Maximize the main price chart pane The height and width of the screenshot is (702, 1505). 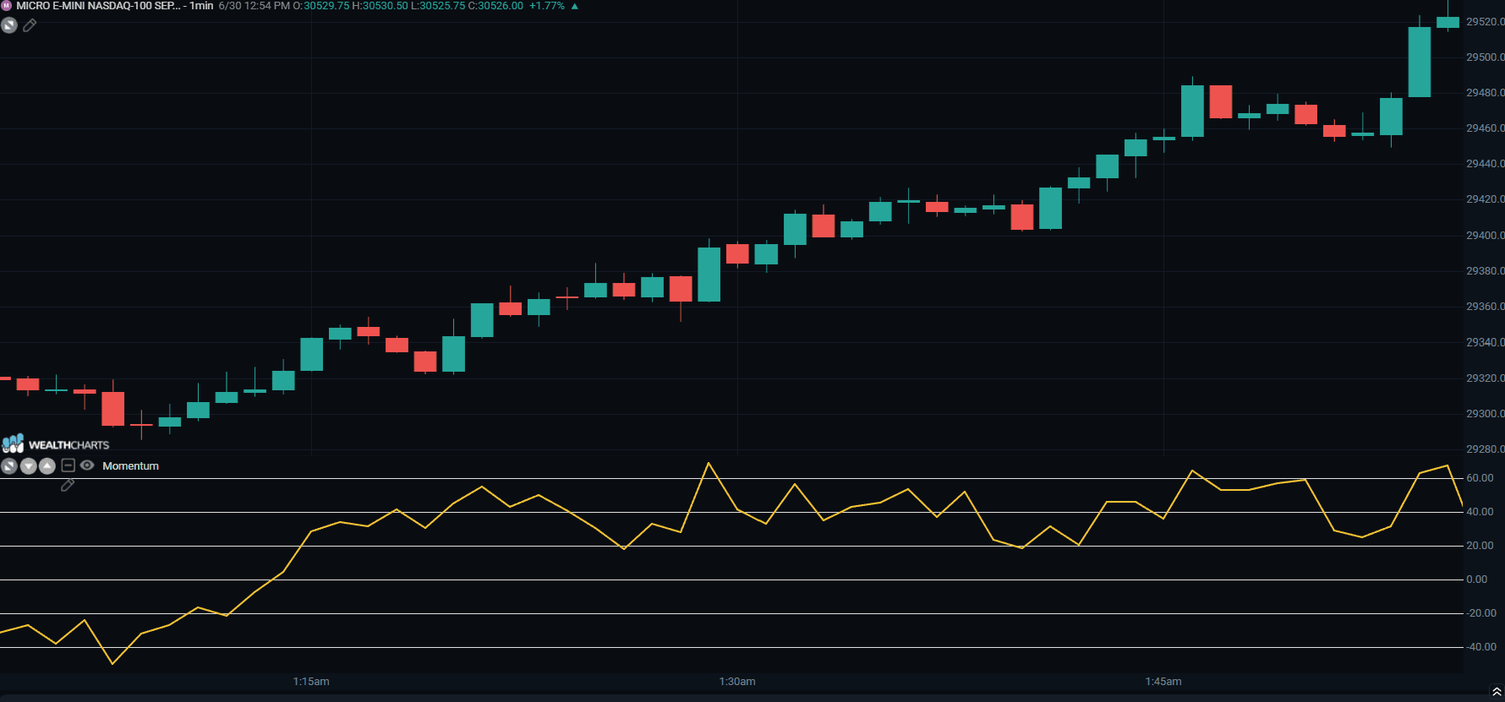(x=9, y=25)
